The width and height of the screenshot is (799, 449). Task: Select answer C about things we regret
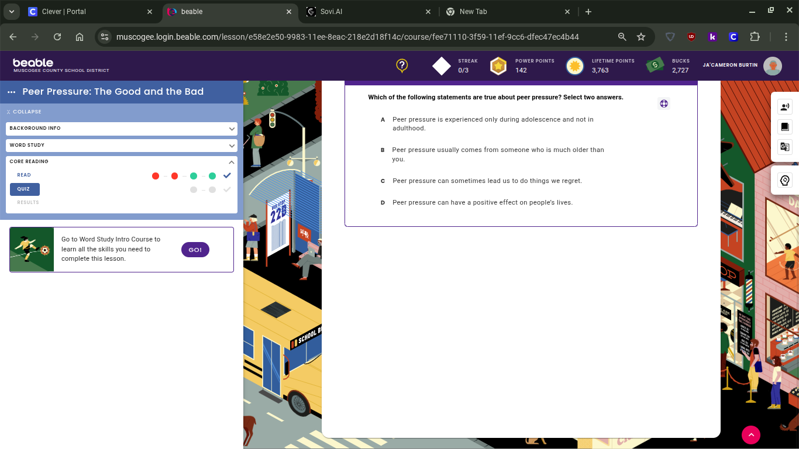click(x=487, y=181)
